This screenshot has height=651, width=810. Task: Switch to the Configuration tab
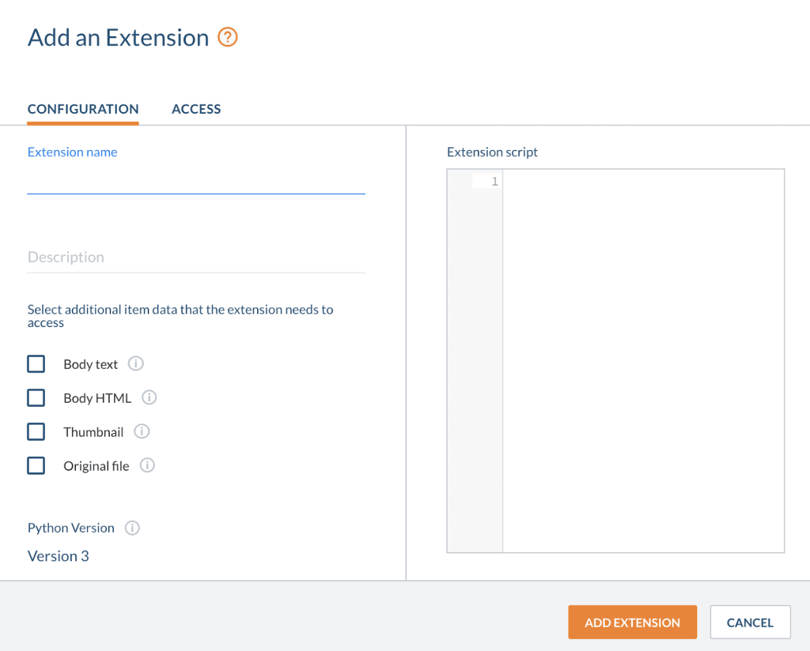click(x=83, y=109)
